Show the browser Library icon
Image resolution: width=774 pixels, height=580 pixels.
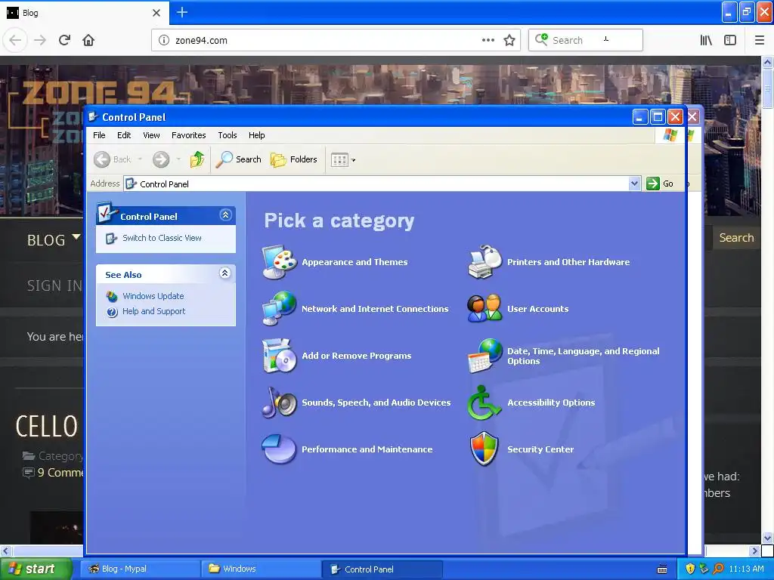706,40
